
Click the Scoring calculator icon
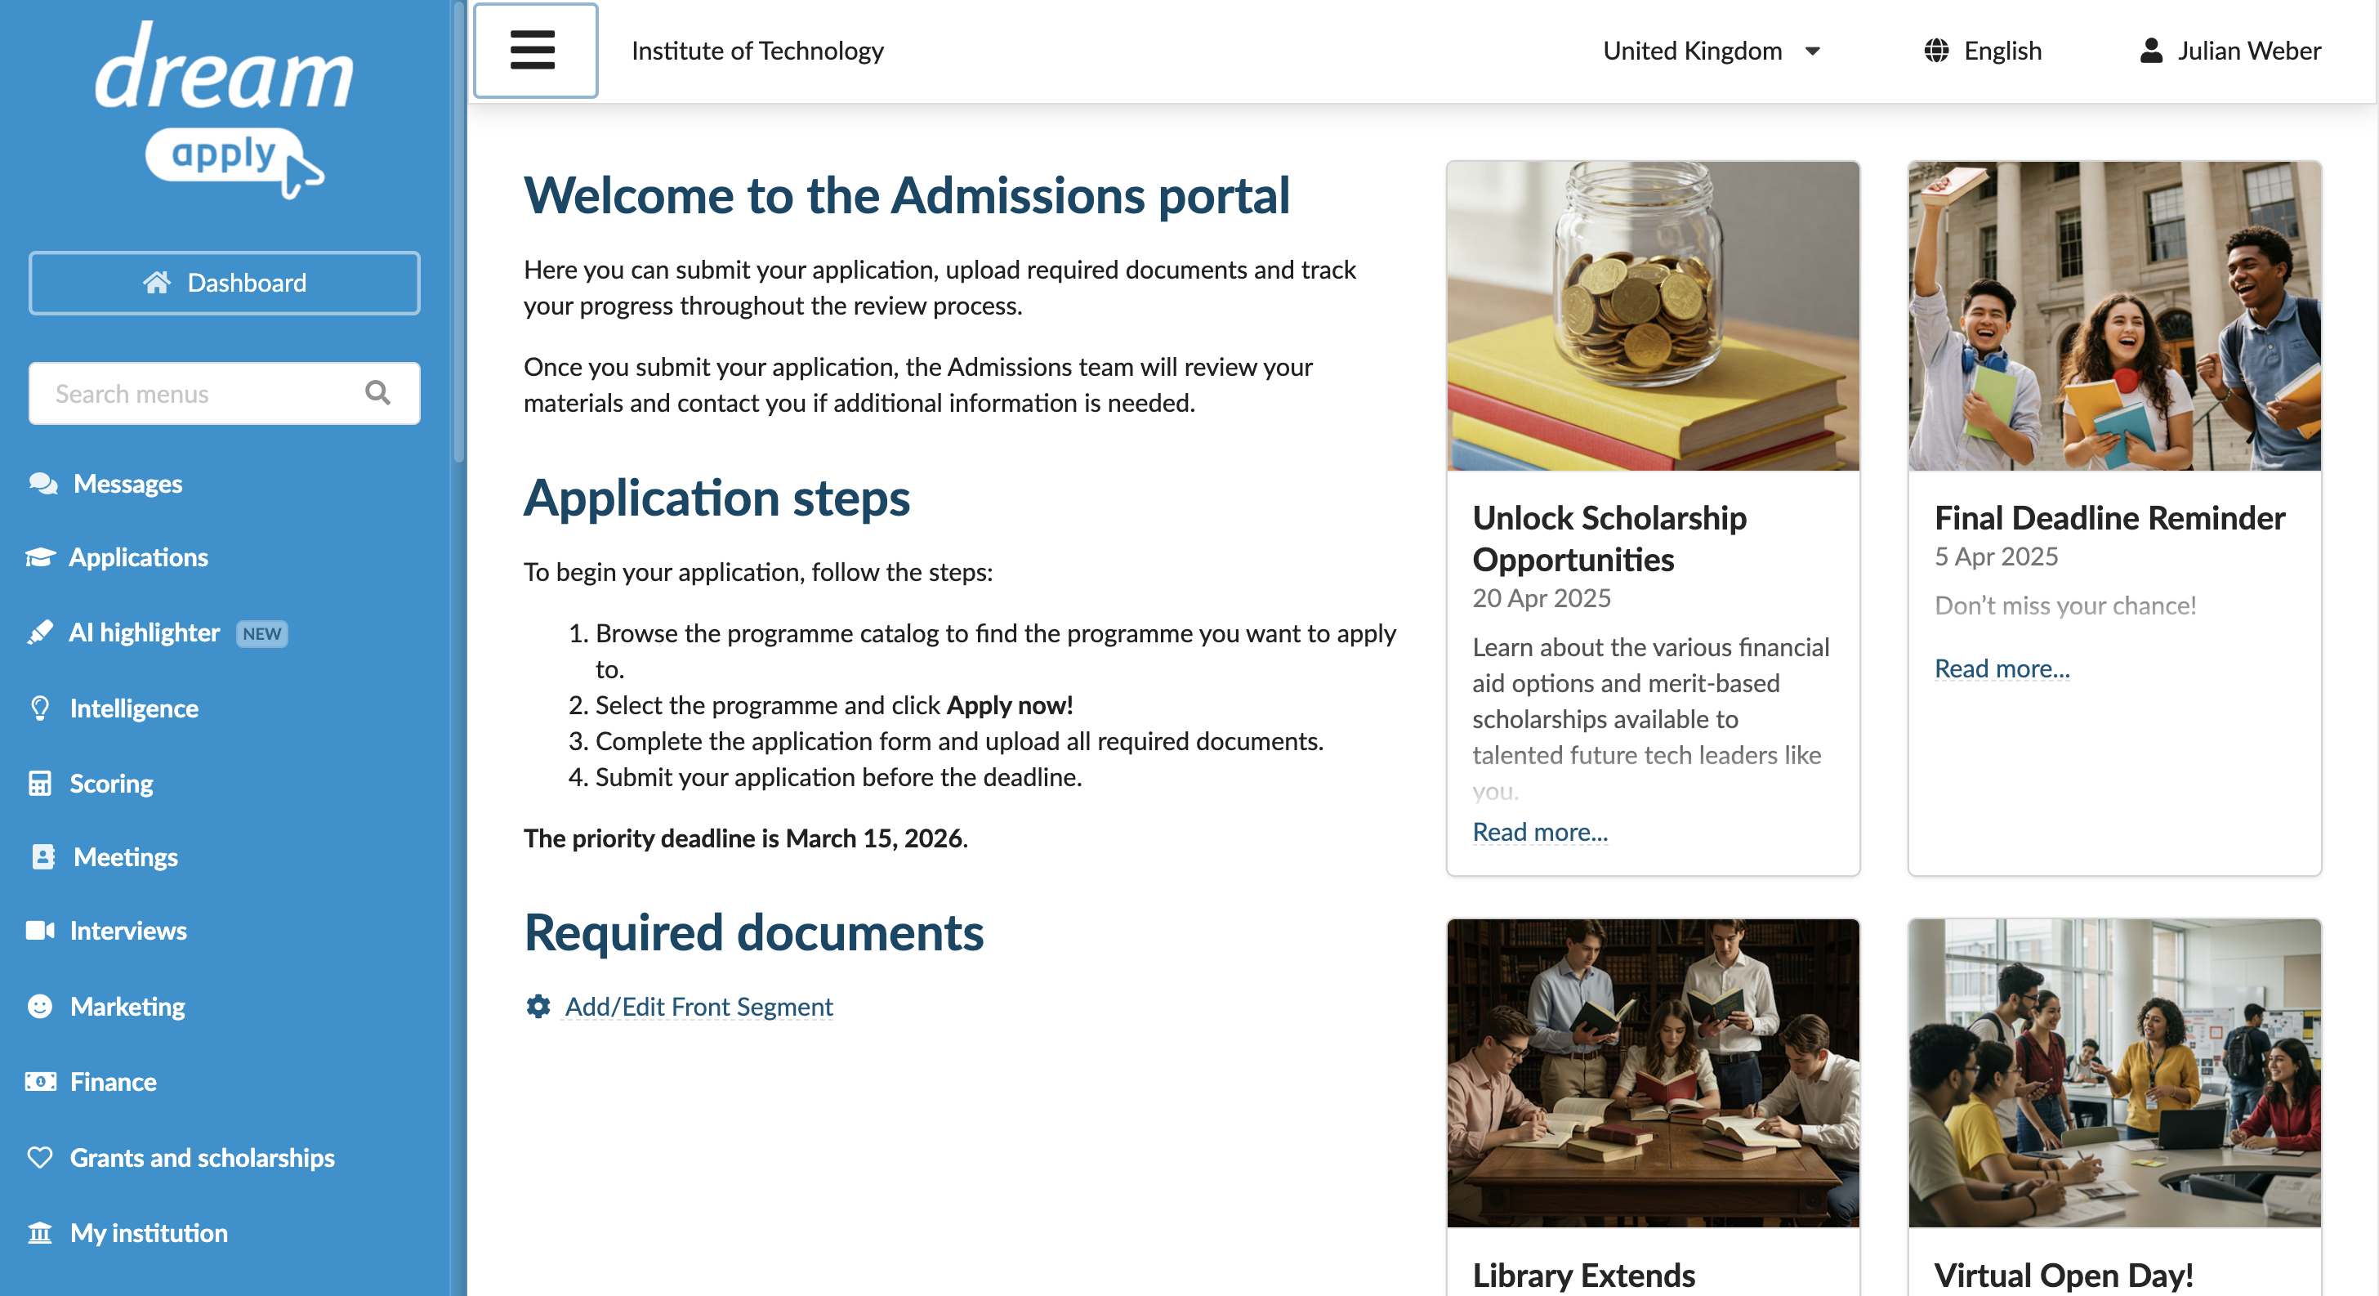[x=40, y=784]
